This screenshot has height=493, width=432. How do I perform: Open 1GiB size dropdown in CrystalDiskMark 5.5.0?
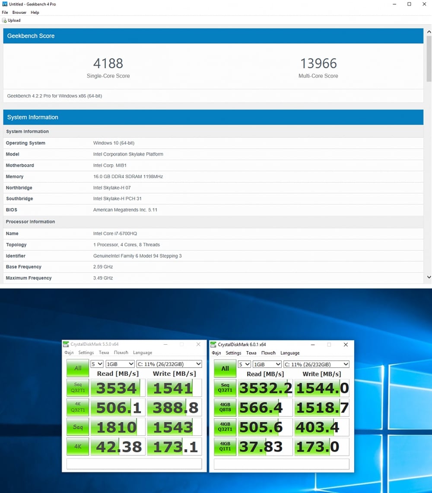pyautogui.click(x=120, y=364)
